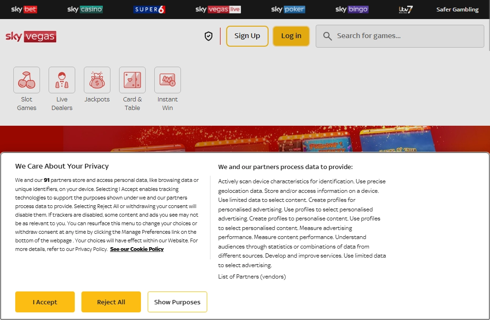
Task: Open the Sky Vegas Live logo link
Action: 218,10
